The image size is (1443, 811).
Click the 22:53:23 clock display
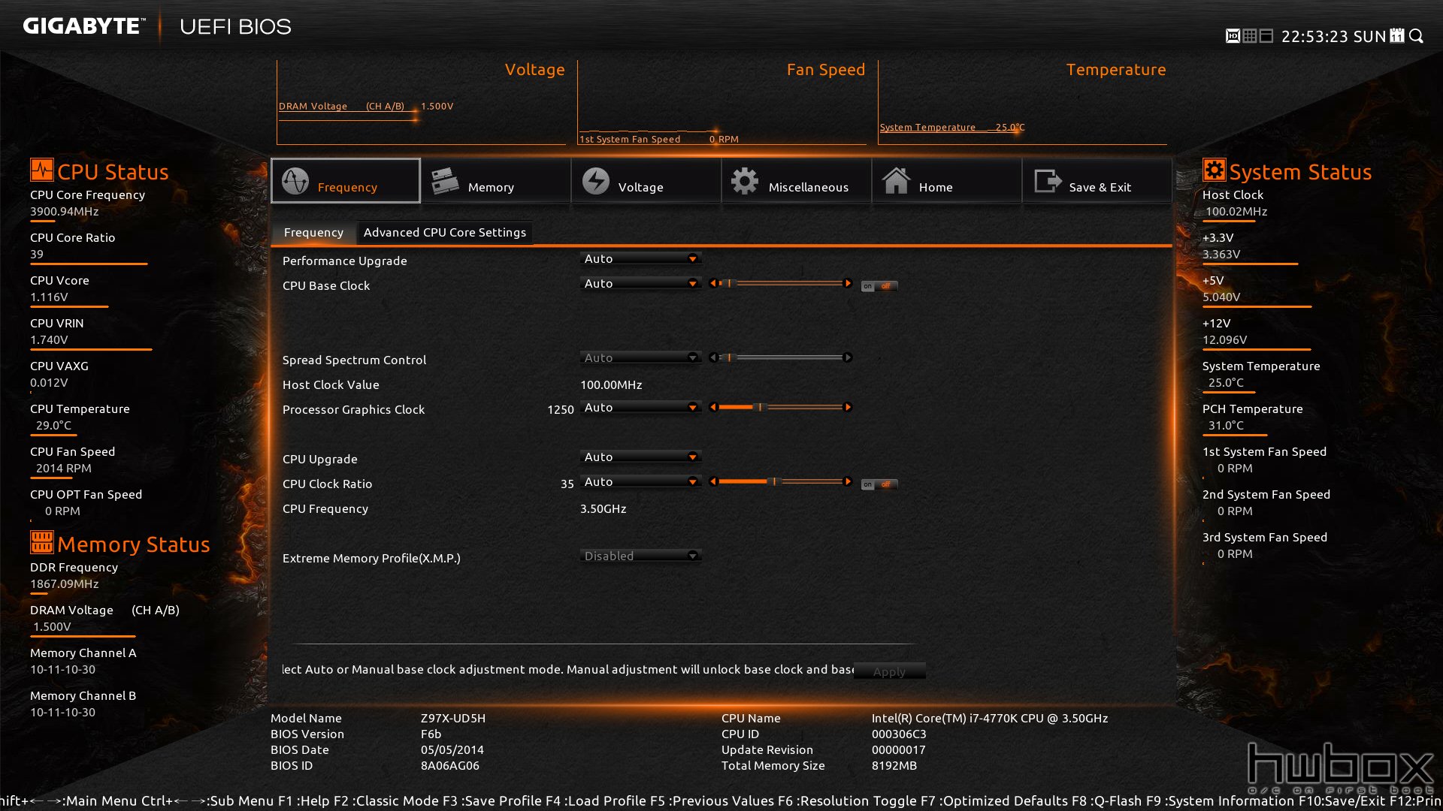coord(1315,36)
